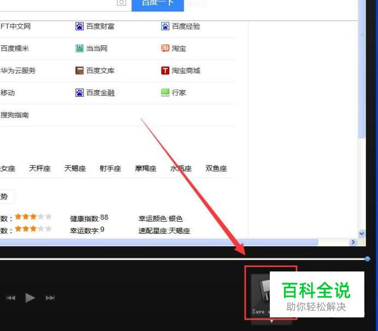Click the camera image-search icon

(x=121, y=3)
